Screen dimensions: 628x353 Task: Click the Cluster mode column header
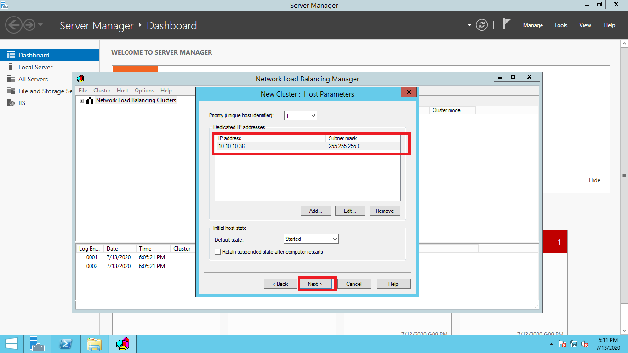click(x=453, y=110)
